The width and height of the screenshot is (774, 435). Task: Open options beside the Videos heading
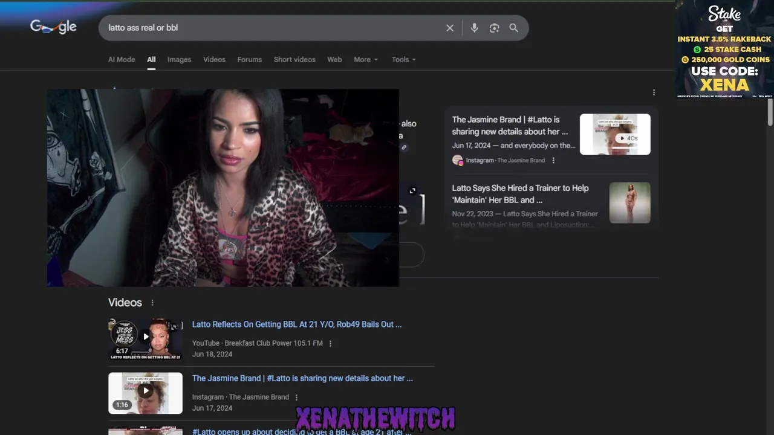152,303
